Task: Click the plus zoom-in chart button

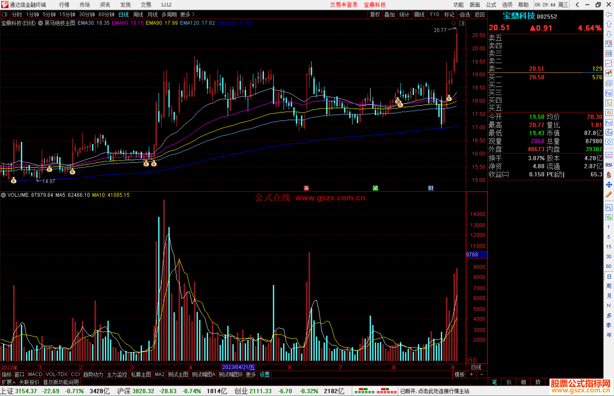Action: coord(471,374)
